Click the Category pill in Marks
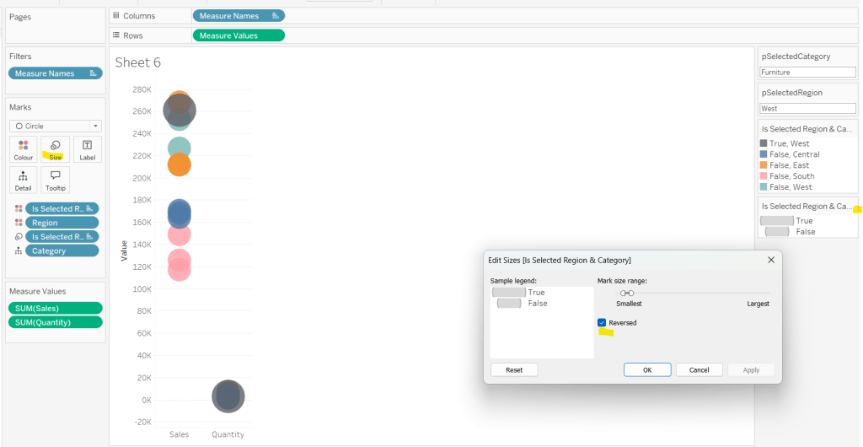The height and width of the screenshot is (447, 863). click(62, 250)
